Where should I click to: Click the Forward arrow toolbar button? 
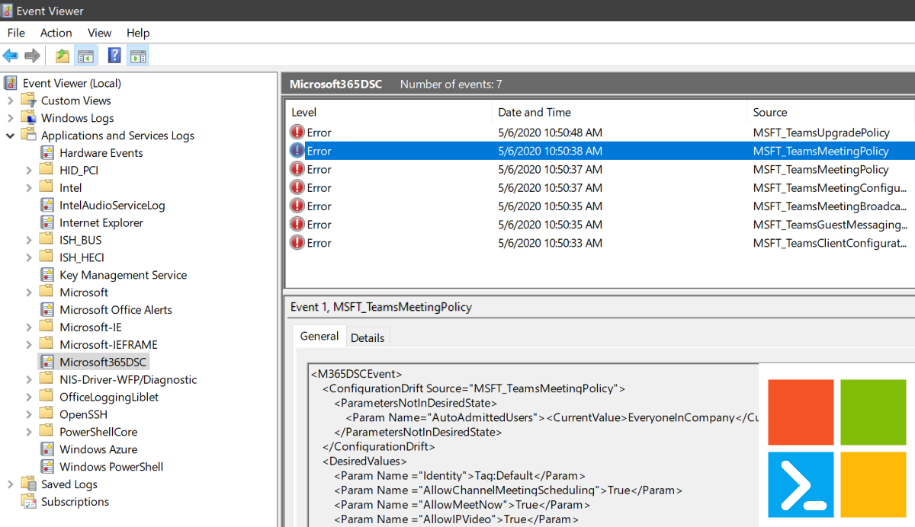pos(32,56)
